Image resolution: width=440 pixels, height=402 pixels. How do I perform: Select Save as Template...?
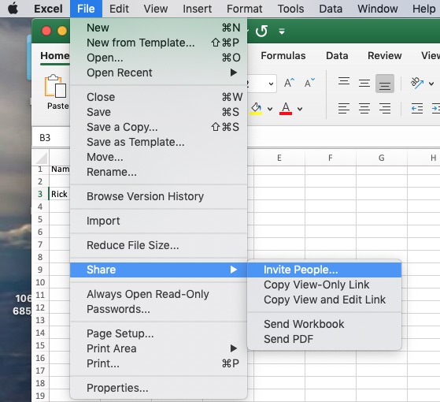pyautogui.click(x=158, y=142)
